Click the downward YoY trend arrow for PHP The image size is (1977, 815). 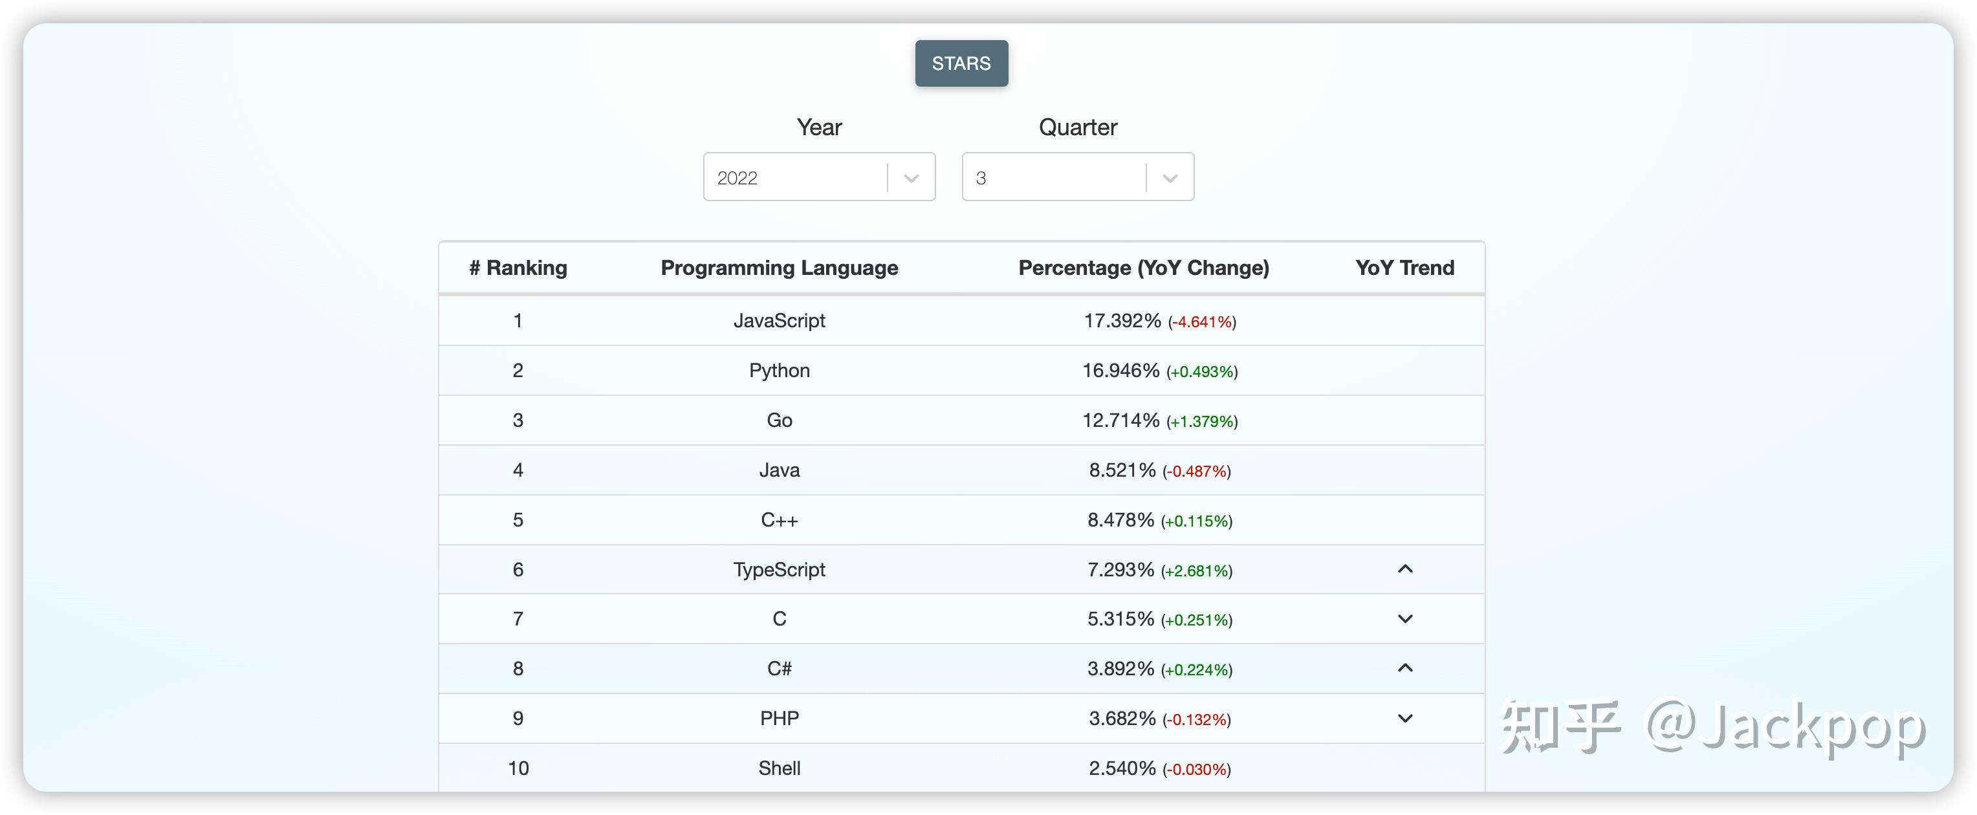[x=1404, y=719]
